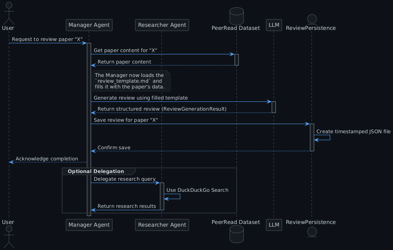Click the ReviewPersistence activation bar
Image resolution: width=393 pixels, height=250 pixels.
click(312, 137)
